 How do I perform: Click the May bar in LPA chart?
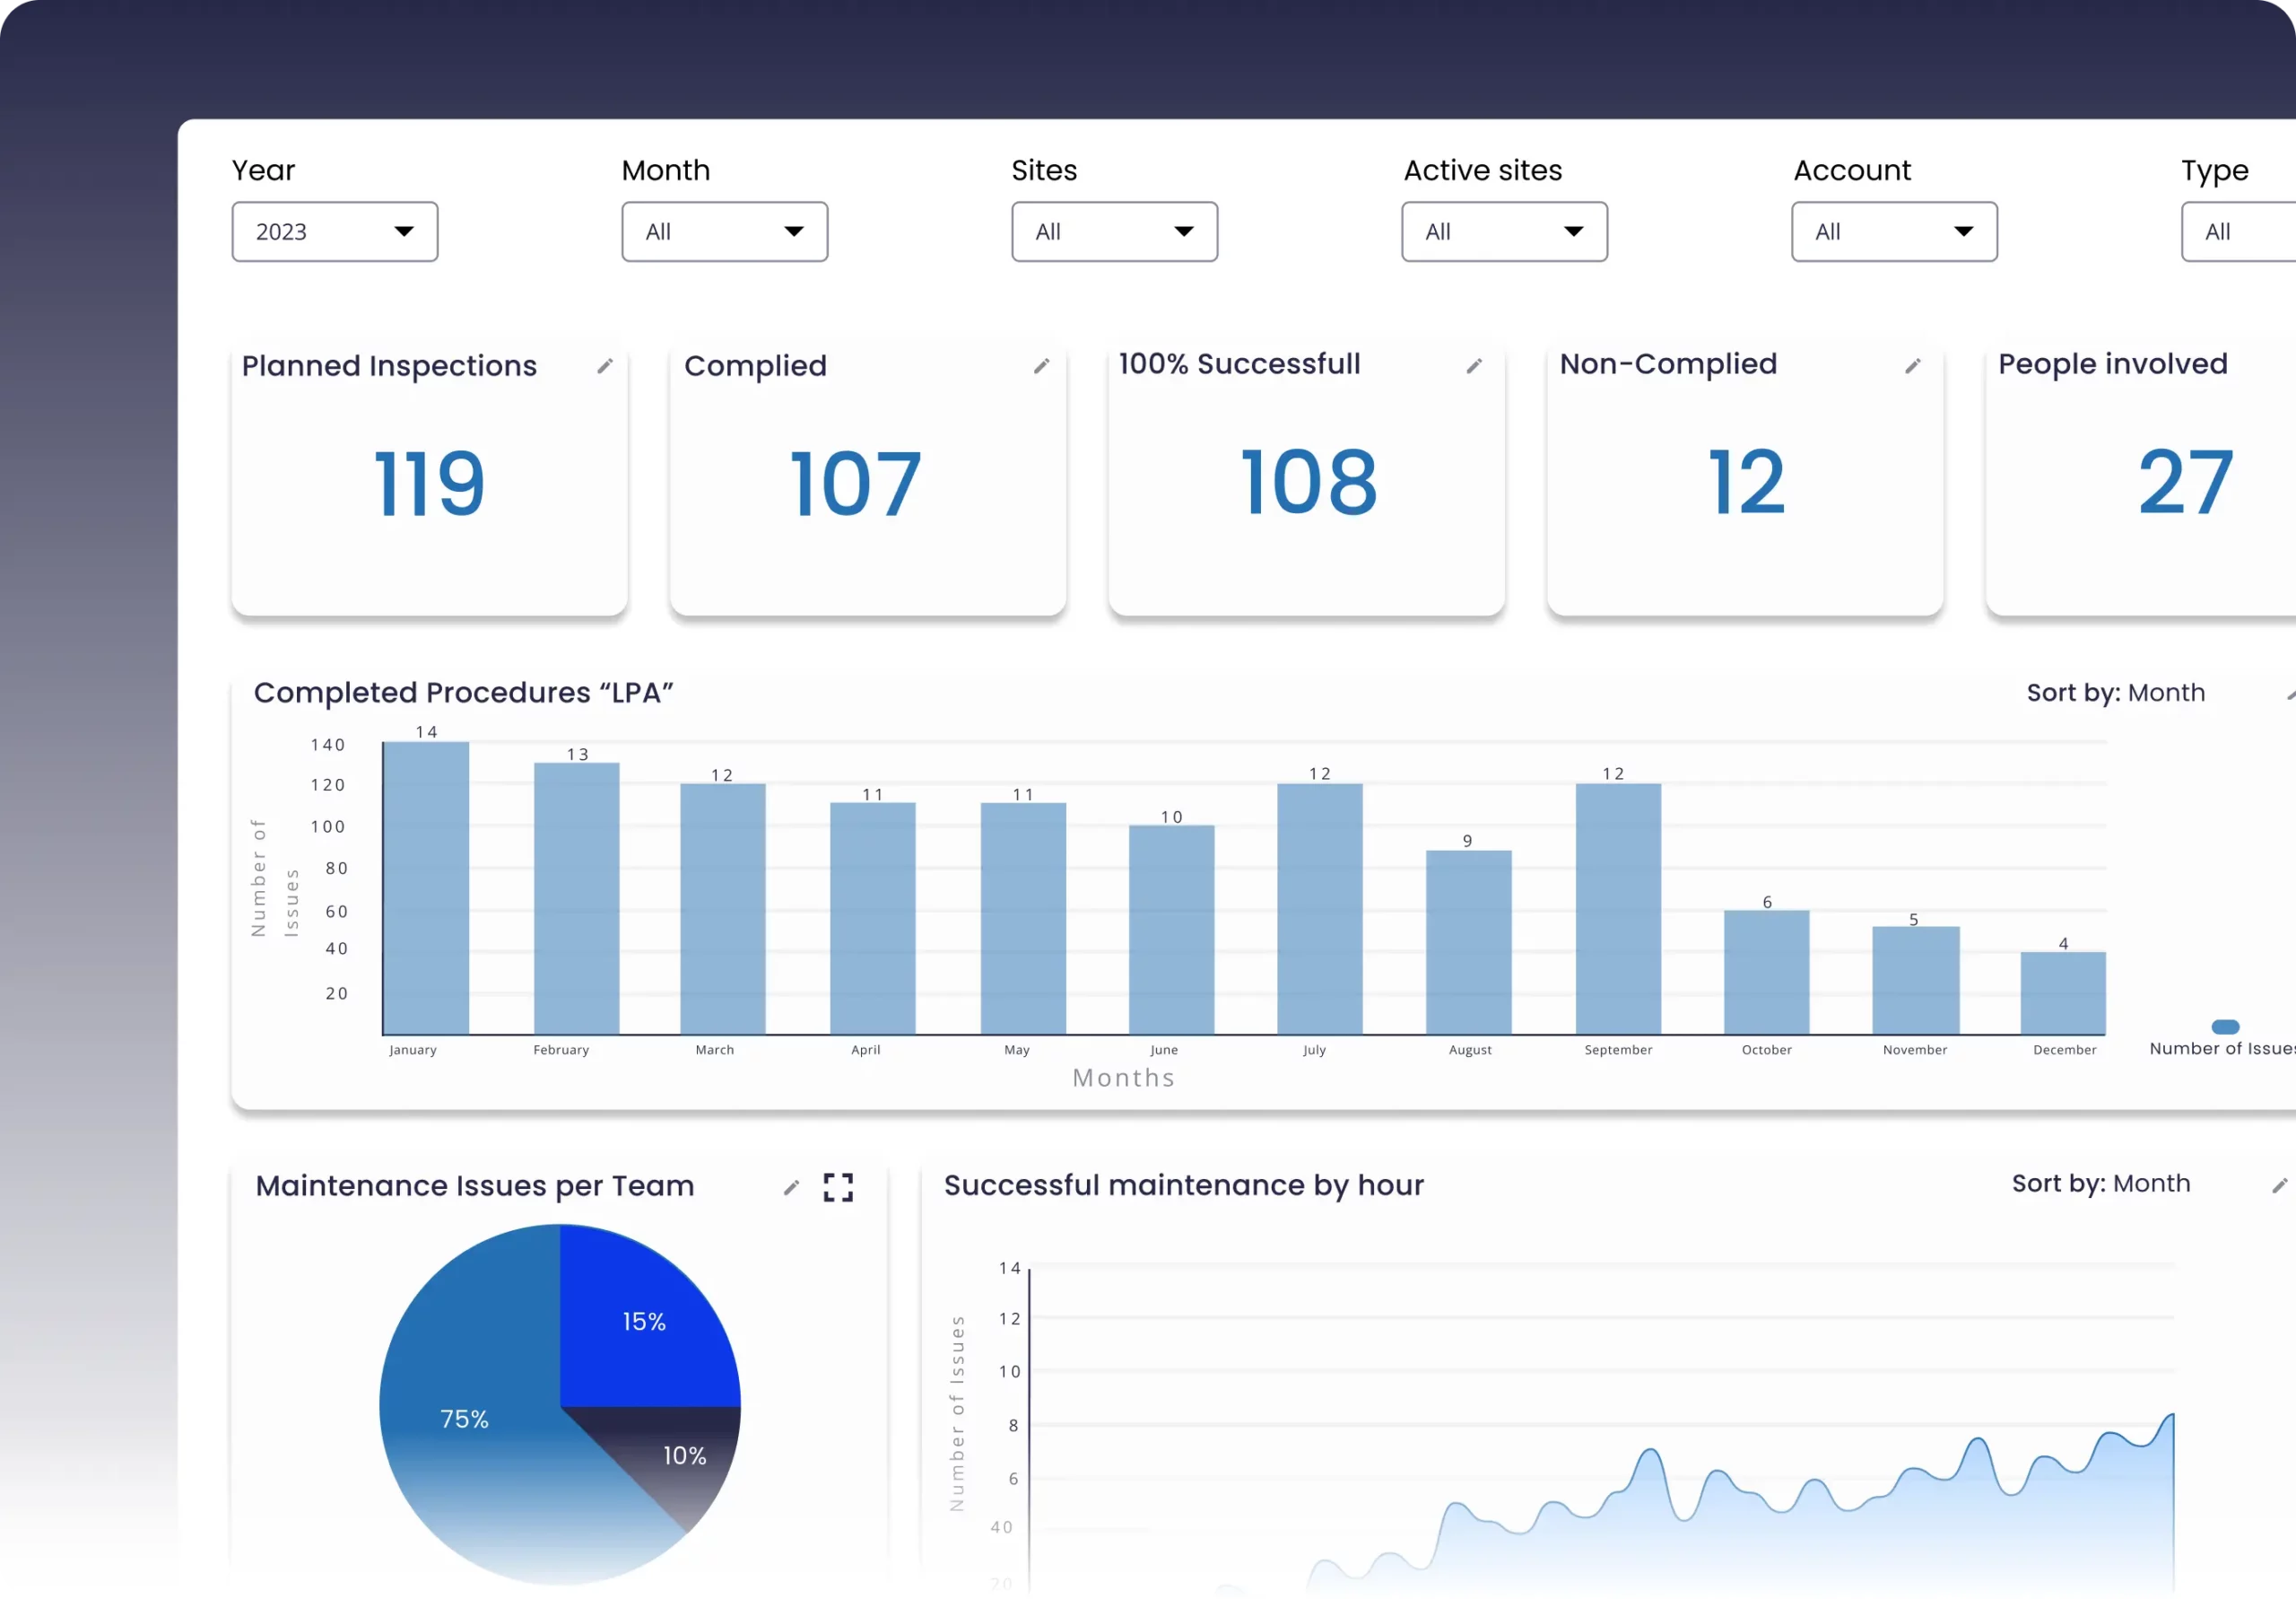(x=1023, y=919)
